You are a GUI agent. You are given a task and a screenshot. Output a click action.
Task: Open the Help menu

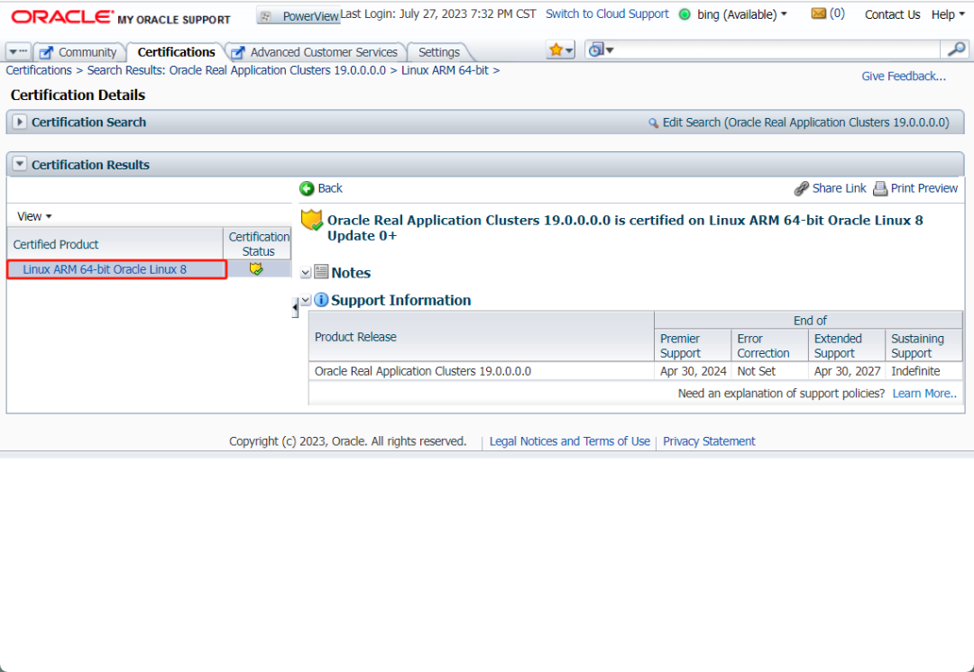(948, 15)
